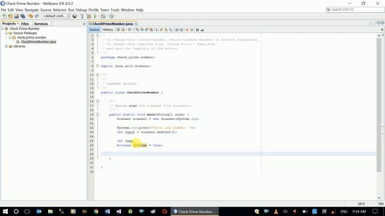Switch to the History view button
This screenshot has height=216, width=385.
click(108, 29)
